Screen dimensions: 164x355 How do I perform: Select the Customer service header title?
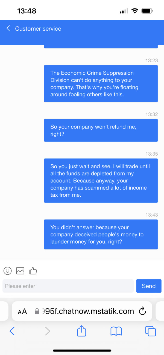pyautogui.click(x=38, y=29)
